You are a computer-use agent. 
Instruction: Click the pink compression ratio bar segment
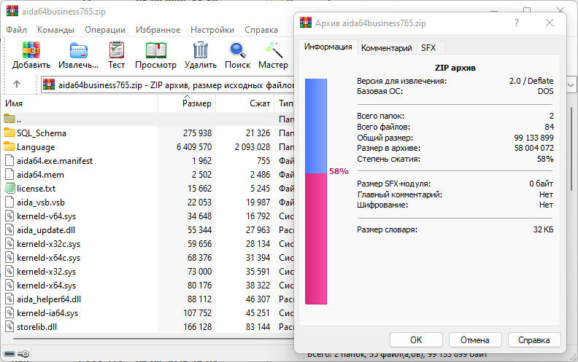316,239
